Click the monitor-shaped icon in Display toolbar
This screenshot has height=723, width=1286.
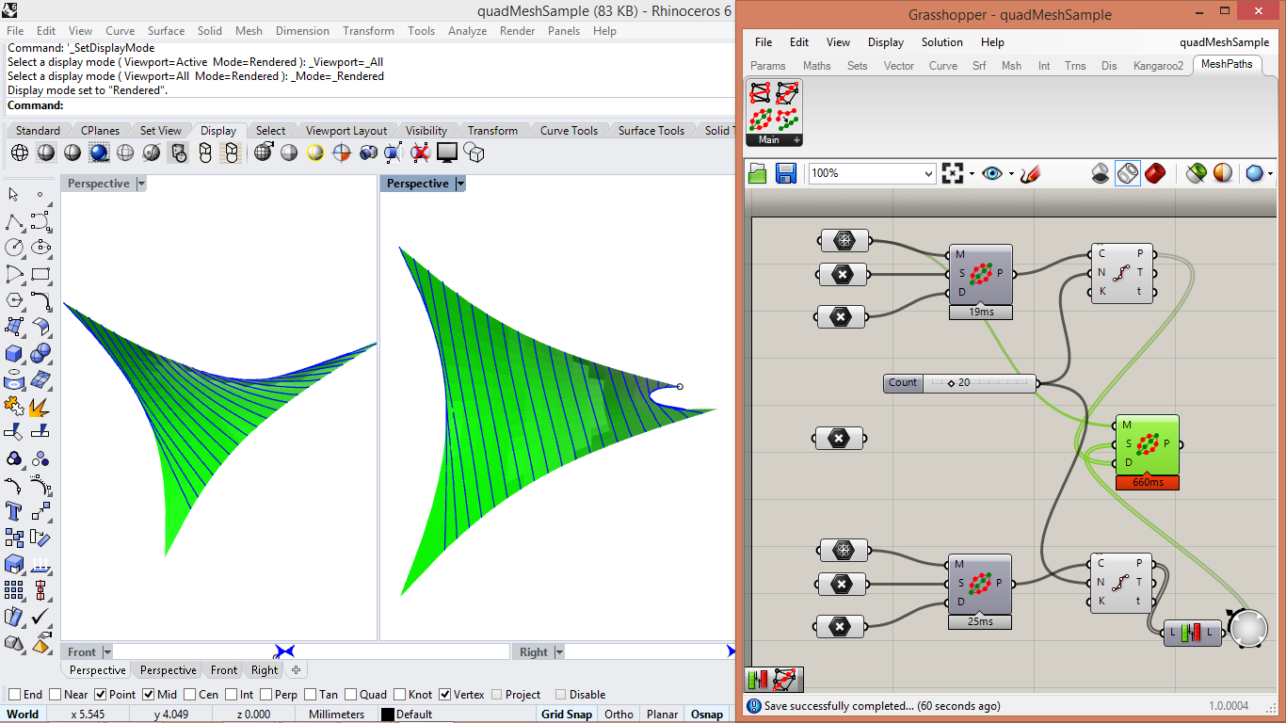pyautogui.click(x=447, y=153)
